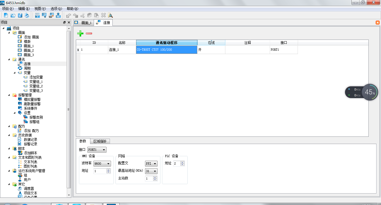Screen dimensions: 381x205
Task: Increase the 主站数 stepper value
Action: (155, 177)
